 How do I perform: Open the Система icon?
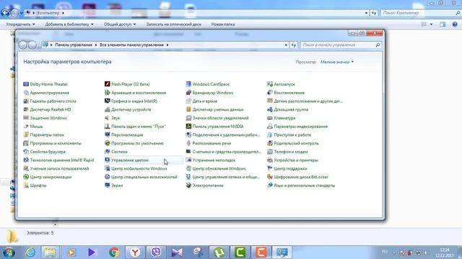pos(108,152)
